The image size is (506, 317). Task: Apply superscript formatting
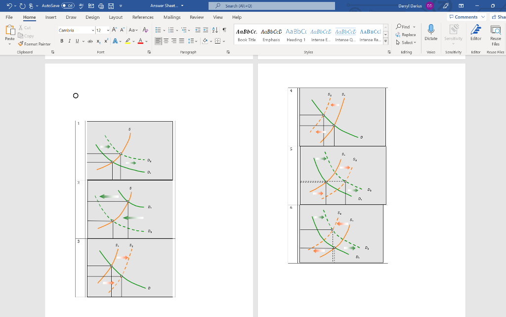click(106, 41)
